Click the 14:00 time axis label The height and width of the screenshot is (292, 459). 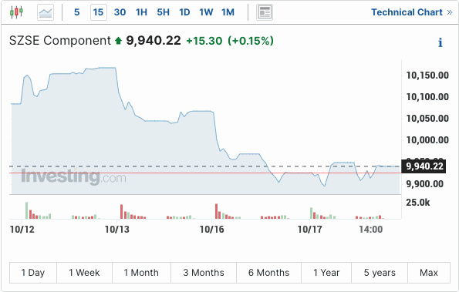click(370, 230)
